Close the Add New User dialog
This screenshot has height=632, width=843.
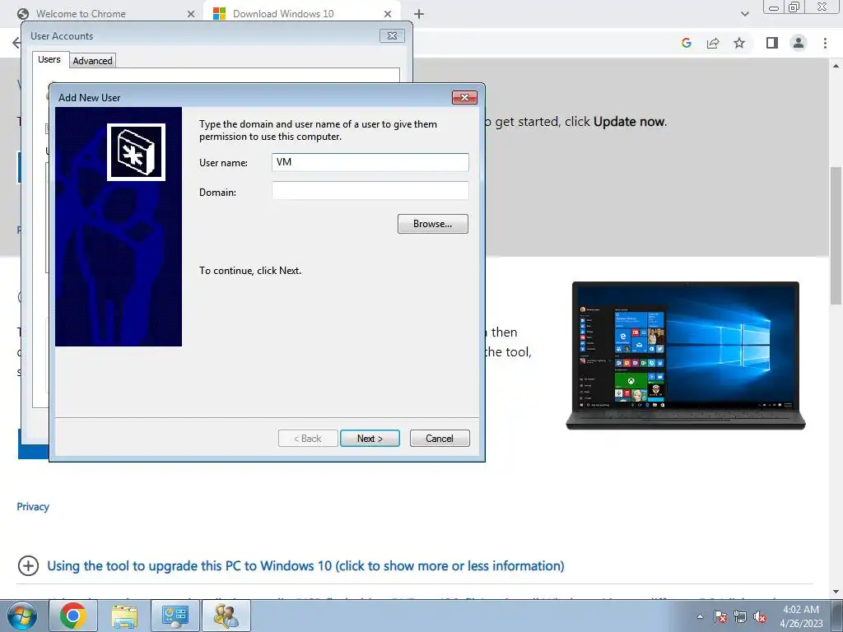click(464, 97)
